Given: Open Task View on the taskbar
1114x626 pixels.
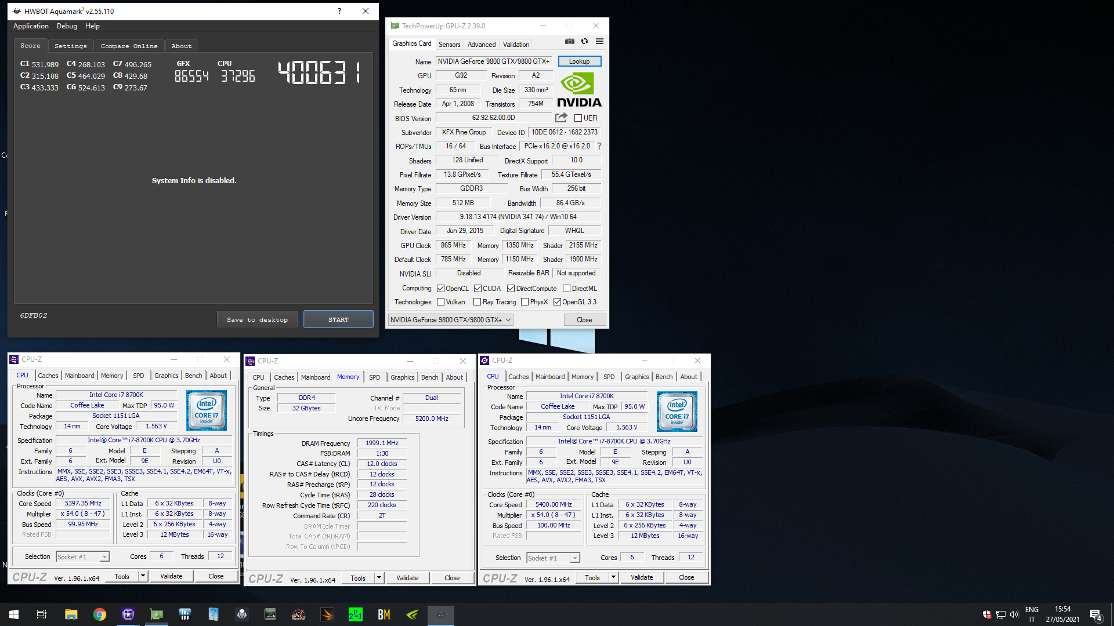Looking at the screenshot, I should [42, 614].
